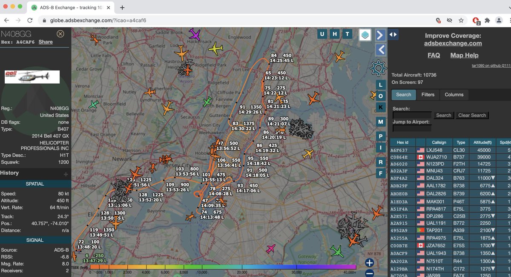
Task: Reload the page in Chrome
Action: pyautogui.click(x=30, y=20)
